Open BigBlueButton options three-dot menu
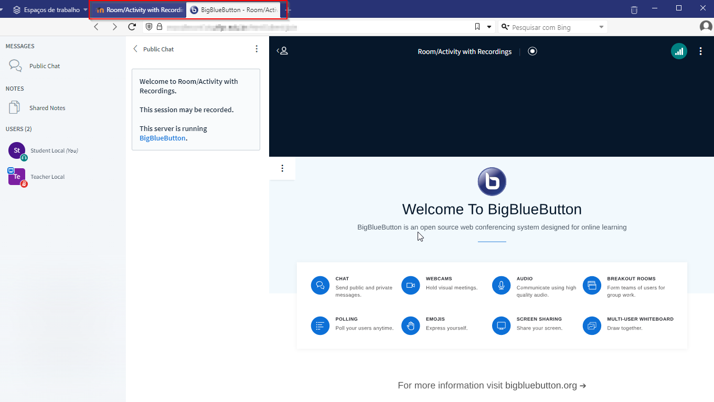This screenshot has width=714, height=402. (701, 51)
